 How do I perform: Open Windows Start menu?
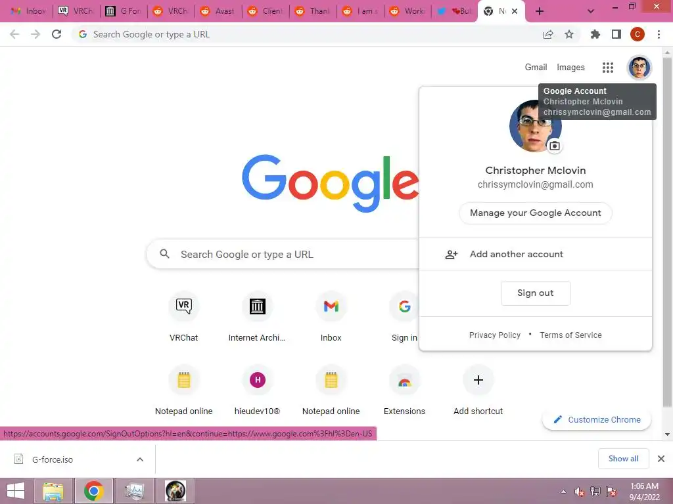pos(16,491)
